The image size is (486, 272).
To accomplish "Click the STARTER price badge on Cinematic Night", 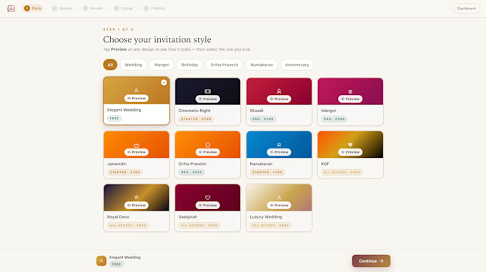I will click(196, 119).
